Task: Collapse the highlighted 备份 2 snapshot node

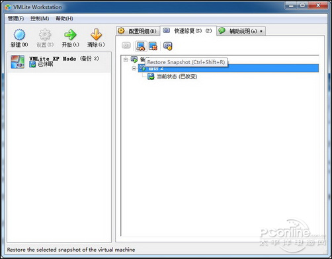Action: click(134, 68)
